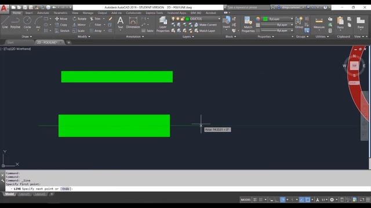Open the Annotate ribbon tab
Screen dimensions: 371x208
point(43,13)
